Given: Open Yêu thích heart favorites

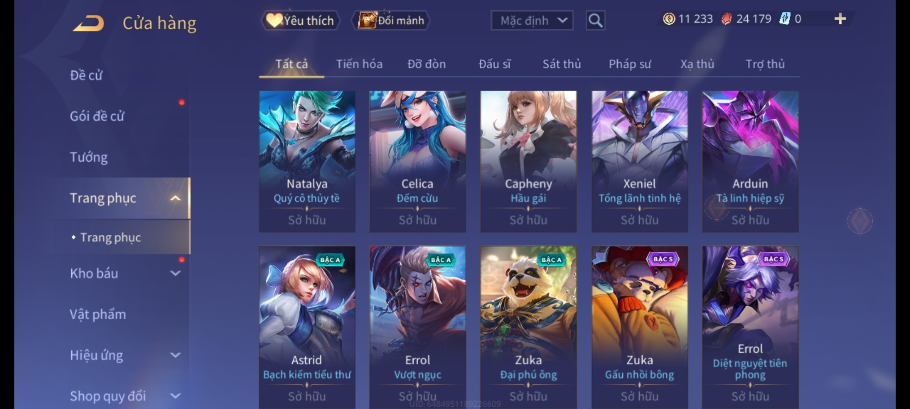Looking at the screenshot, I should point(301,20).
